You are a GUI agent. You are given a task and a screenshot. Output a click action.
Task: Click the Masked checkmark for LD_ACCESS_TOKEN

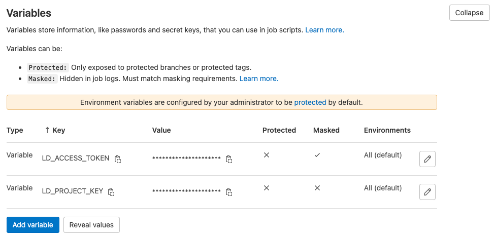(317, 155)
